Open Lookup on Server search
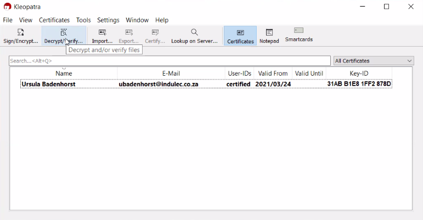This screenshot has width=423, height=220. 194,36
